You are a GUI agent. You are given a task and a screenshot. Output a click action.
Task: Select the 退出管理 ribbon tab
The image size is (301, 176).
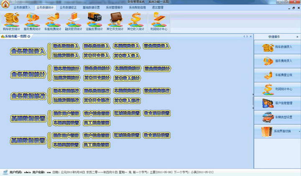coord(158,8)
